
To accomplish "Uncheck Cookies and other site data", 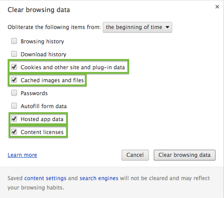I will (x=14, y=67).
